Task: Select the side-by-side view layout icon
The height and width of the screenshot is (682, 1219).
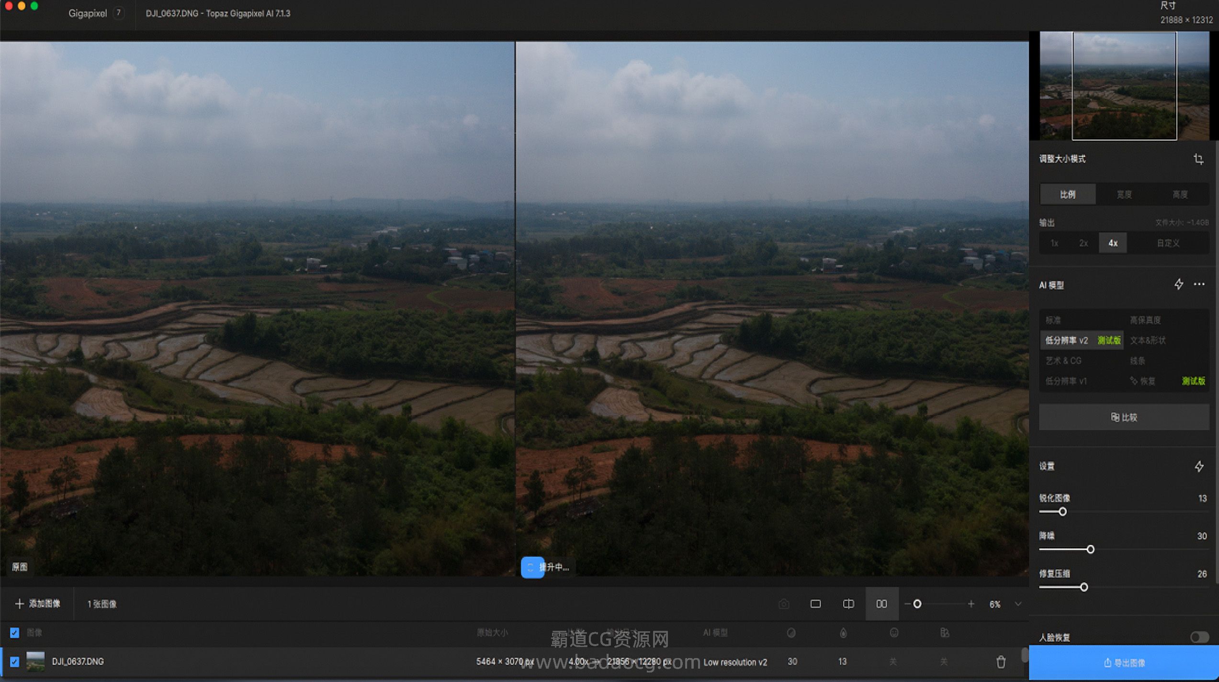Action: tap(881, 604)
